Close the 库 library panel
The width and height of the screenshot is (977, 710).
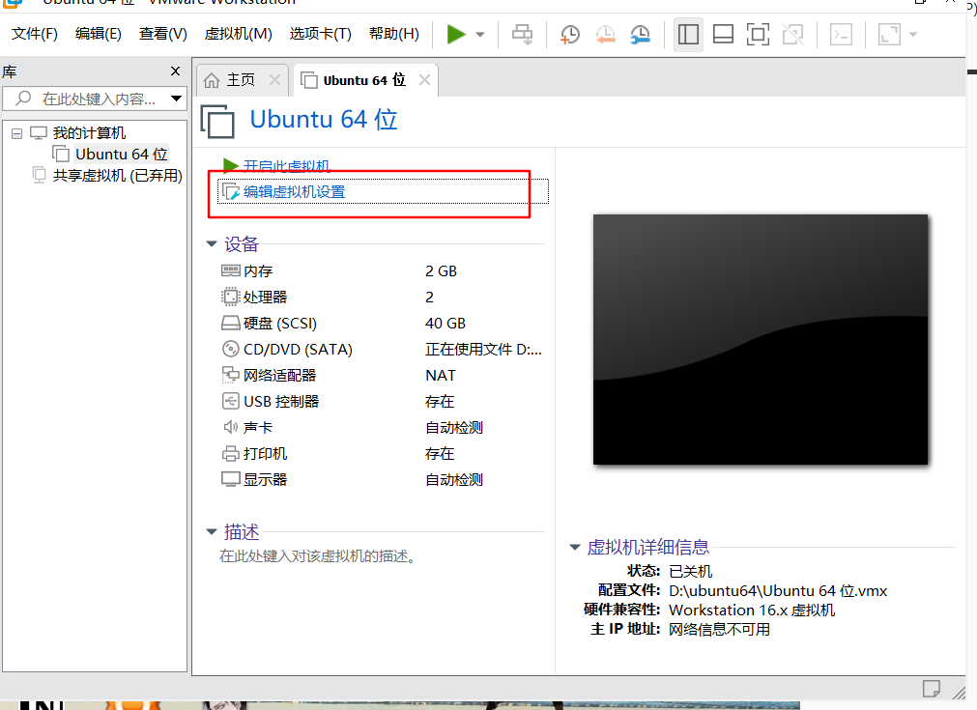coord(175,71)
